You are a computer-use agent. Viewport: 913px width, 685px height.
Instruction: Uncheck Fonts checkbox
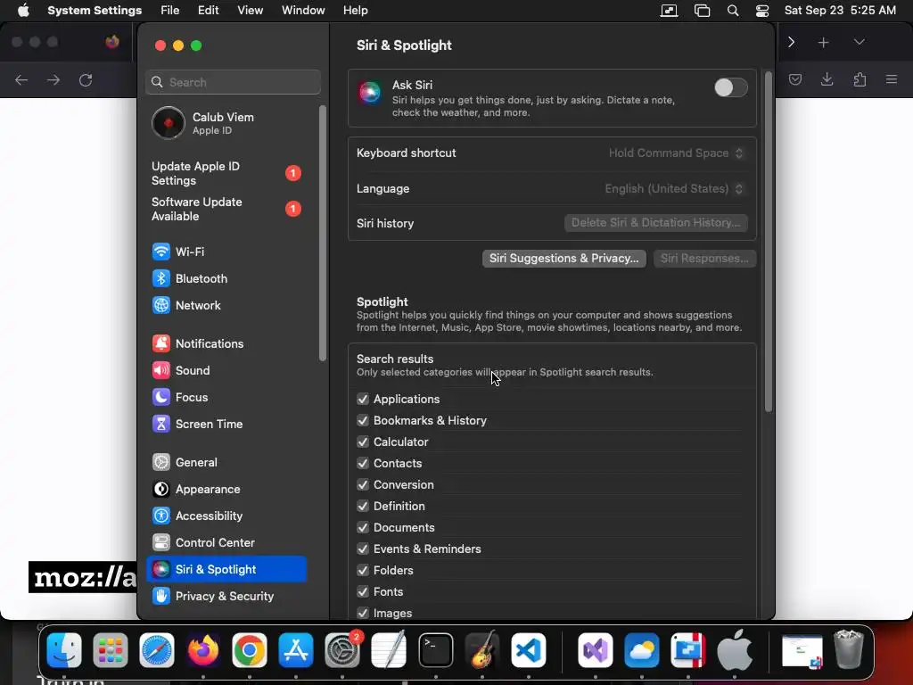[363, 592]
